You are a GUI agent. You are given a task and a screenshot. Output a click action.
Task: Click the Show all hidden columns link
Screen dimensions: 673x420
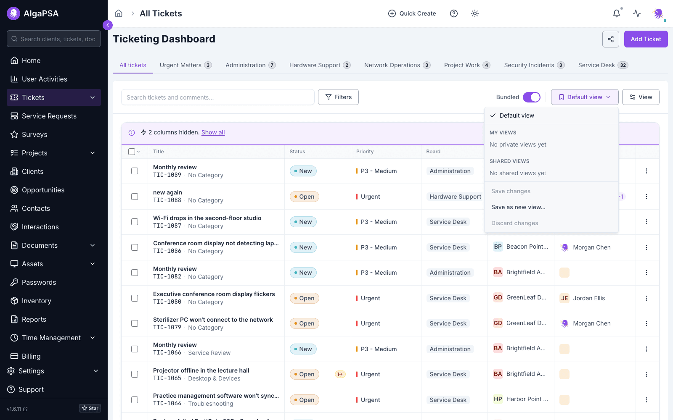click(x=213, y=132)
